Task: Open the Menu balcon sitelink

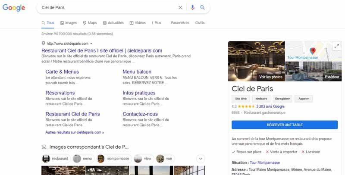Action: (137, 72)
